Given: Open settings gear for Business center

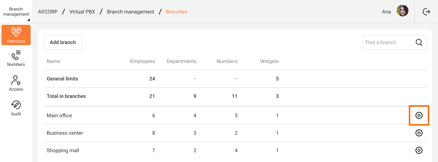Looking at the screenshot, I should pyautogui.click(x=419, y=133).
